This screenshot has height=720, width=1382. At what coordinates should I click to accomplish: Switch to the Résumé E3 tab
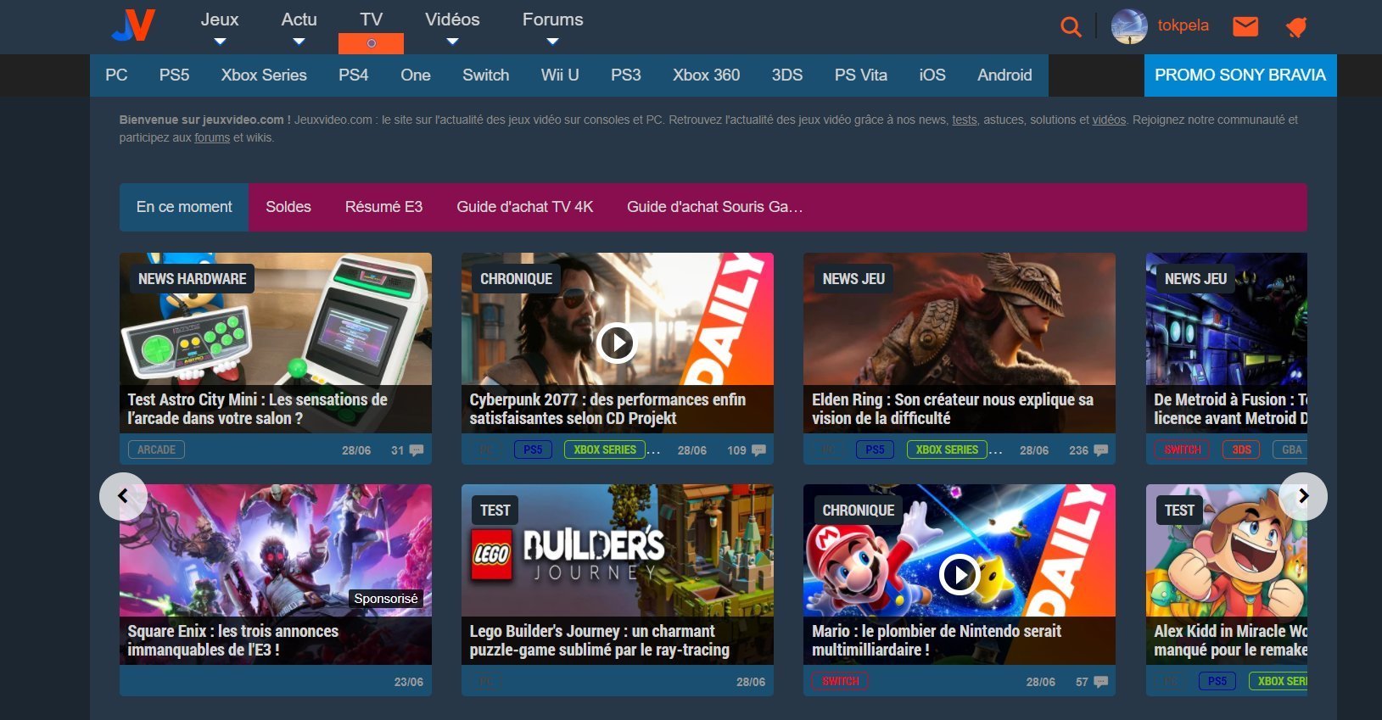[x=383, y=207]
